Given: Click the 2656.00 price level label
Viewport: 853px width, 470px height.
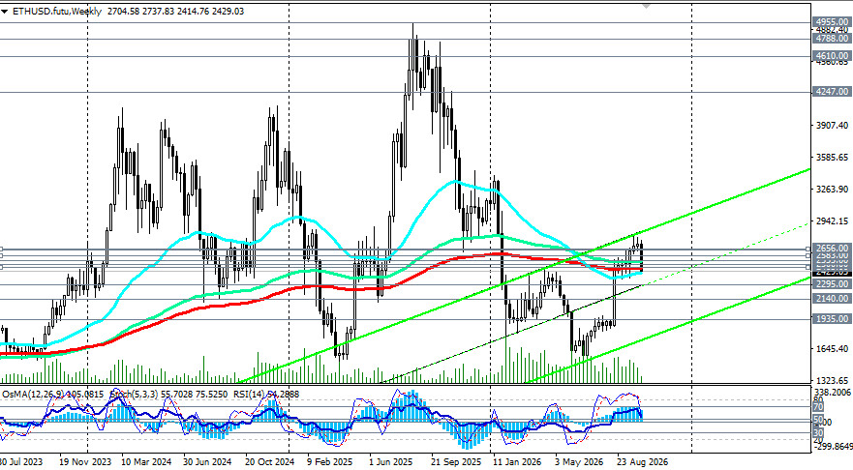Looking at the screenshot, I should (832, 249).
